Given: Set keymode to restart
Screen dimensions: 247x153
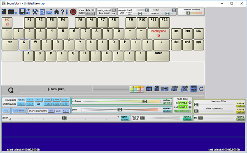Looking at the screenshot, I should tap(30, 100).
